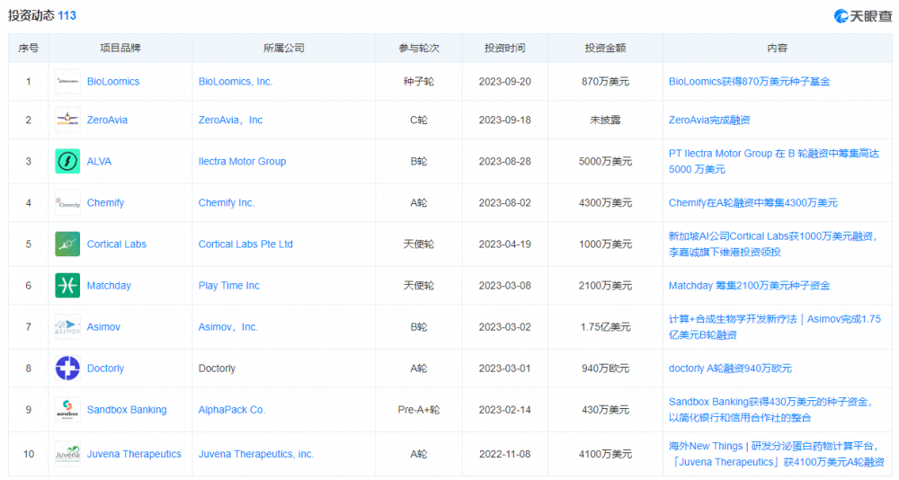Click the 投资金额 column header
Screen dimensions: 899x480
tap(605, 49)
